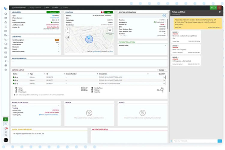Open the Completed status dropdown arrow
Viewport: 225px width, 150px height.
[59, 12]
